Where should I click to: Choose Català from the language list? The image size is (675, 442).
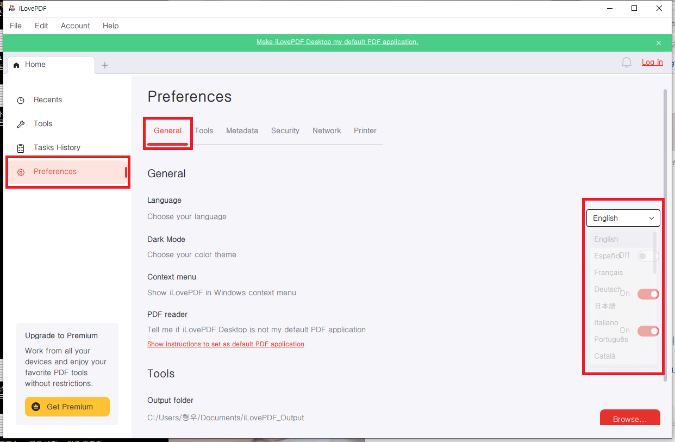pyautogui.click(x=605, y=356)
